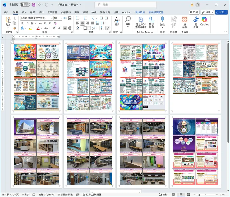This screenshot has height=197, width=230.
Task: Click the 請求簽名 (Request Signatures) button
Action: coord(151,22)
